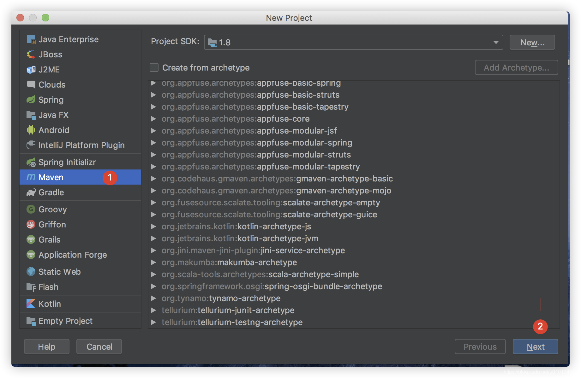Expand appfuse-core archetype node

click(x=153, y=119)
